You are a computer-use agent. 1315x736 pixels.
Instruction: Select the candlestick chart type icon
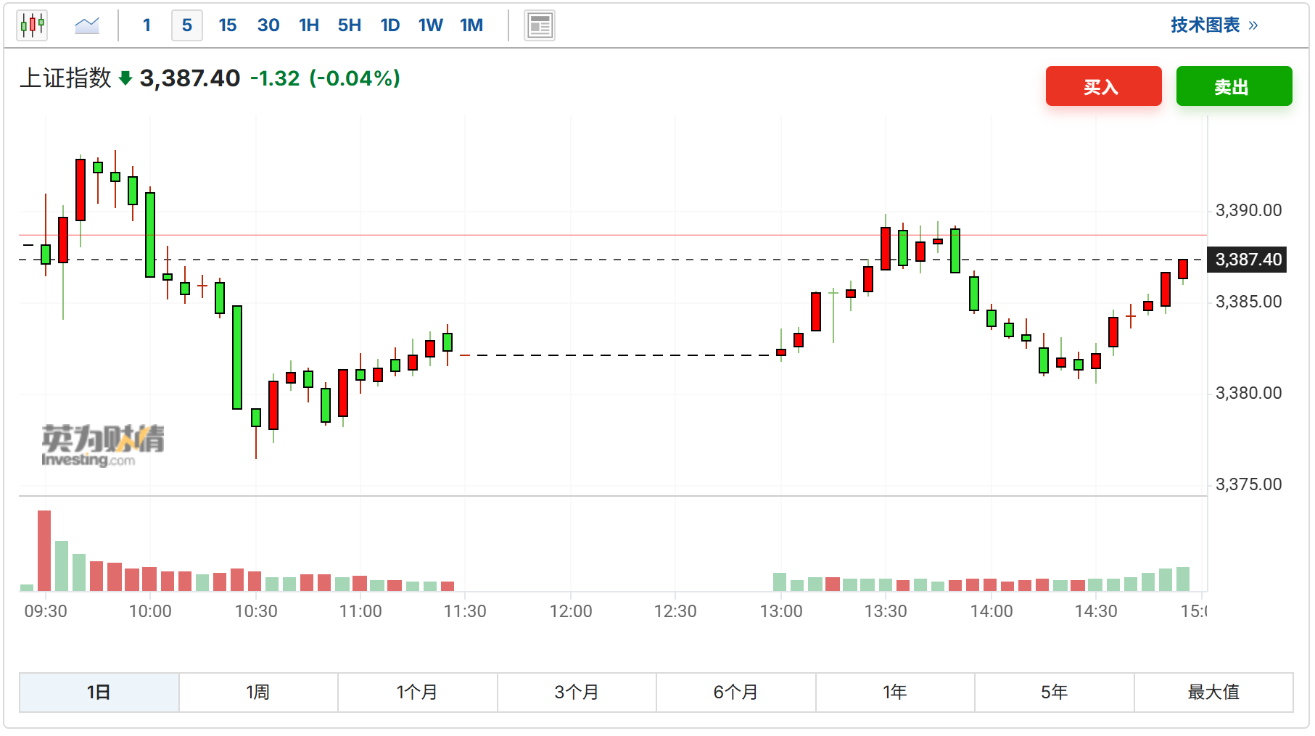[x=33, y=25]
